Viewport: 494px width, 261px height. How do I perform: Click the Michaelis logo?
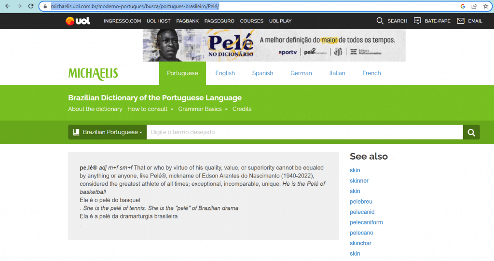click(93, 74)
